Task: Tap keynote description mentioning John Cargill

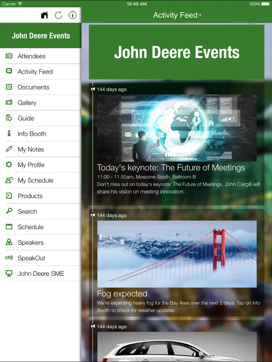Action: click(178, 188)
